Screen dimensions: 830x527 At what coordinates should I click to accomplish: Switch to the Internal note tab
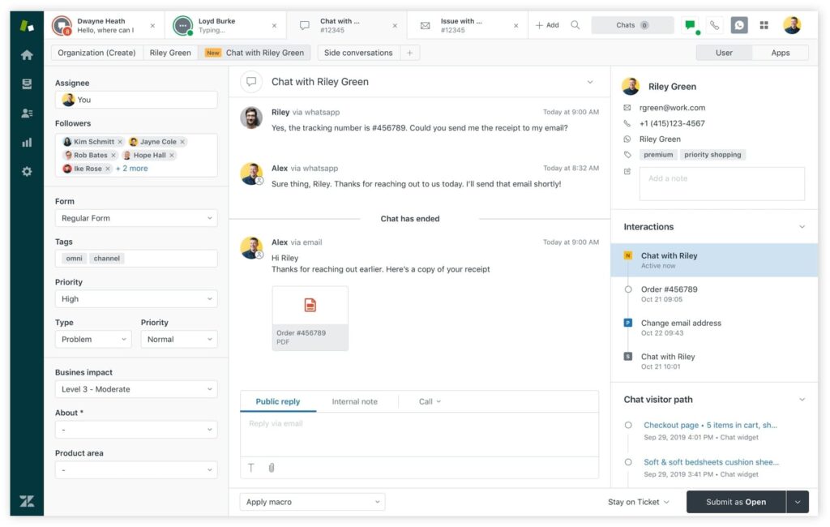pos(355,401)
